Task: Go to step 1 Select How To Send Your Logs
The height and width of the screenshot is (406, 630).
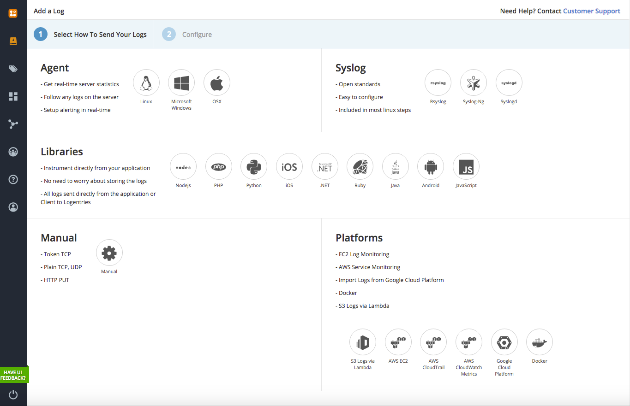Action: [90, 34]
